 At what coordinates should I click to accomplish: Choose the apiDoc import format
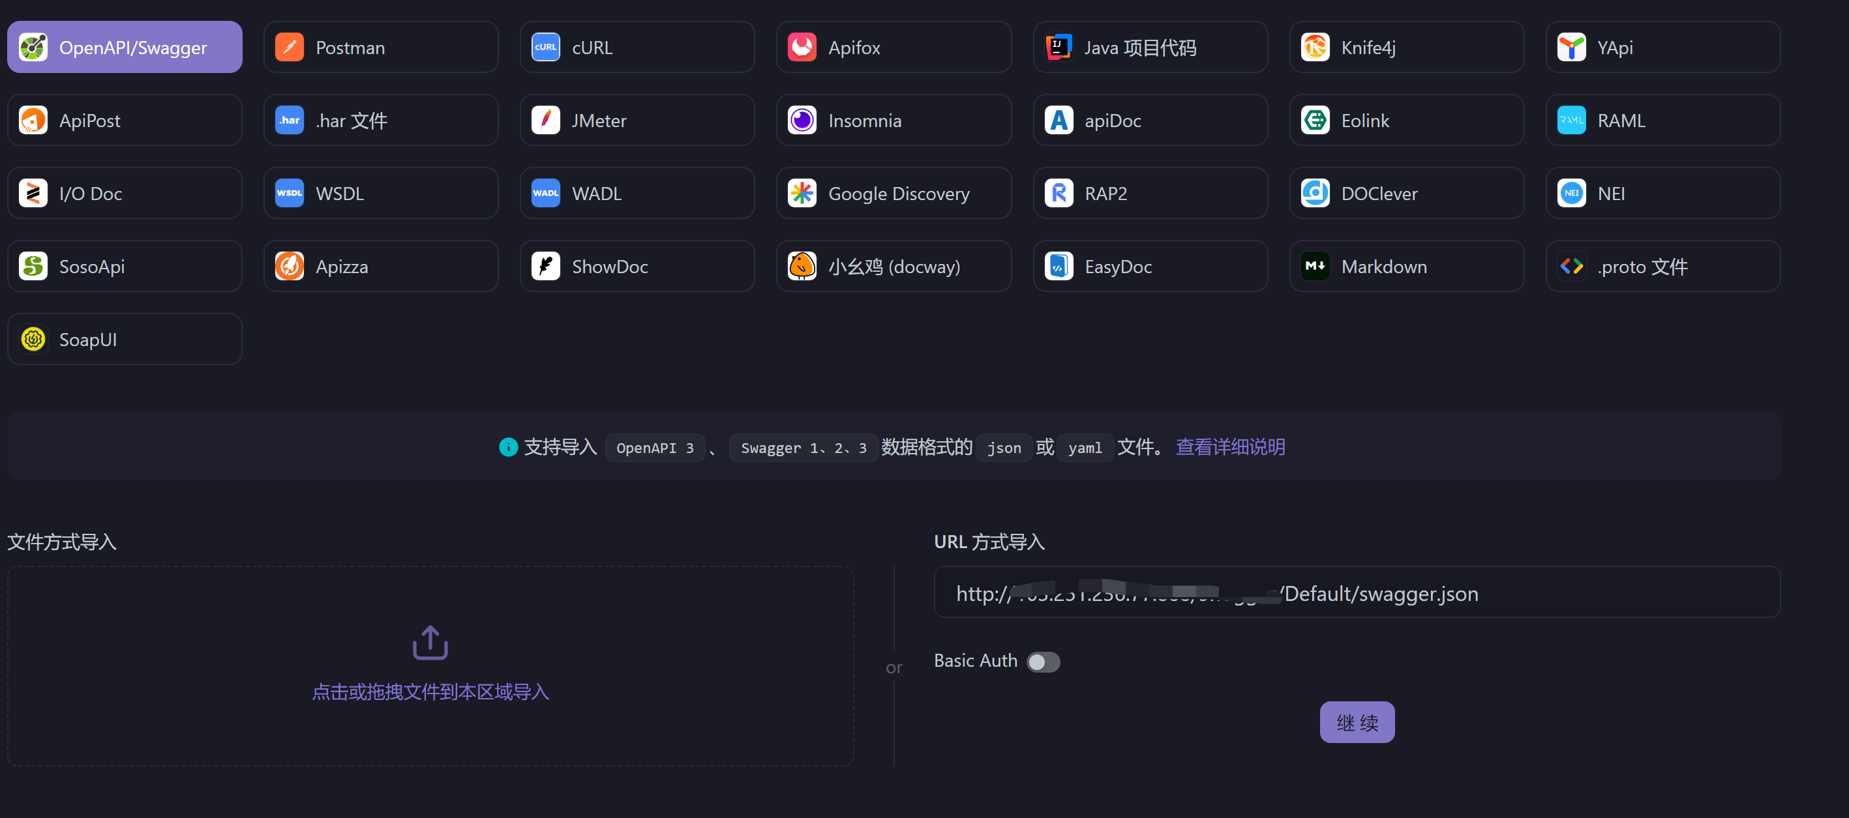point(1150,121)
